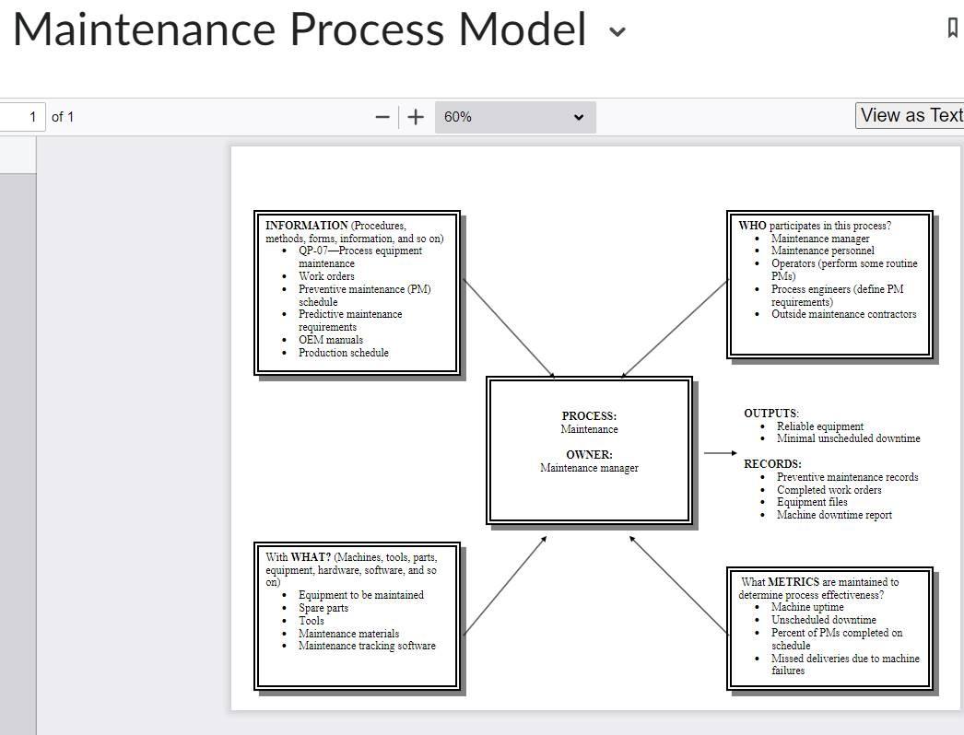The image size is (964, 735).
Task: Click the With WHAT box in the diagram
Action: [355, 617]
